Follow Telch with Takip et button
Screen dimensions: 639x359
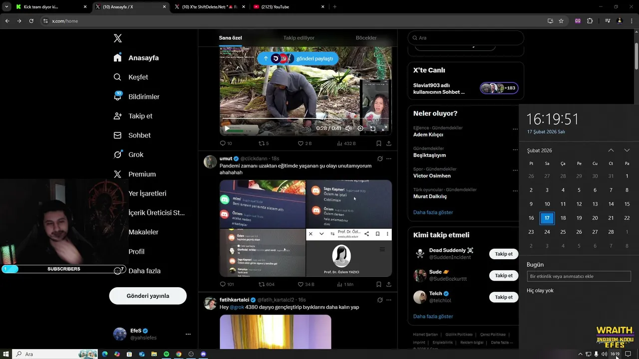coord(504,297)
